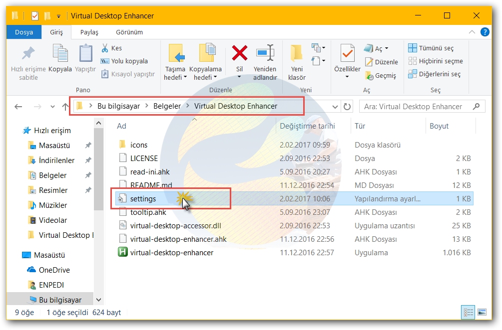502x330 pixels.
Task: Open the Aç dropdown button
Action: click(x=377, y=48)
